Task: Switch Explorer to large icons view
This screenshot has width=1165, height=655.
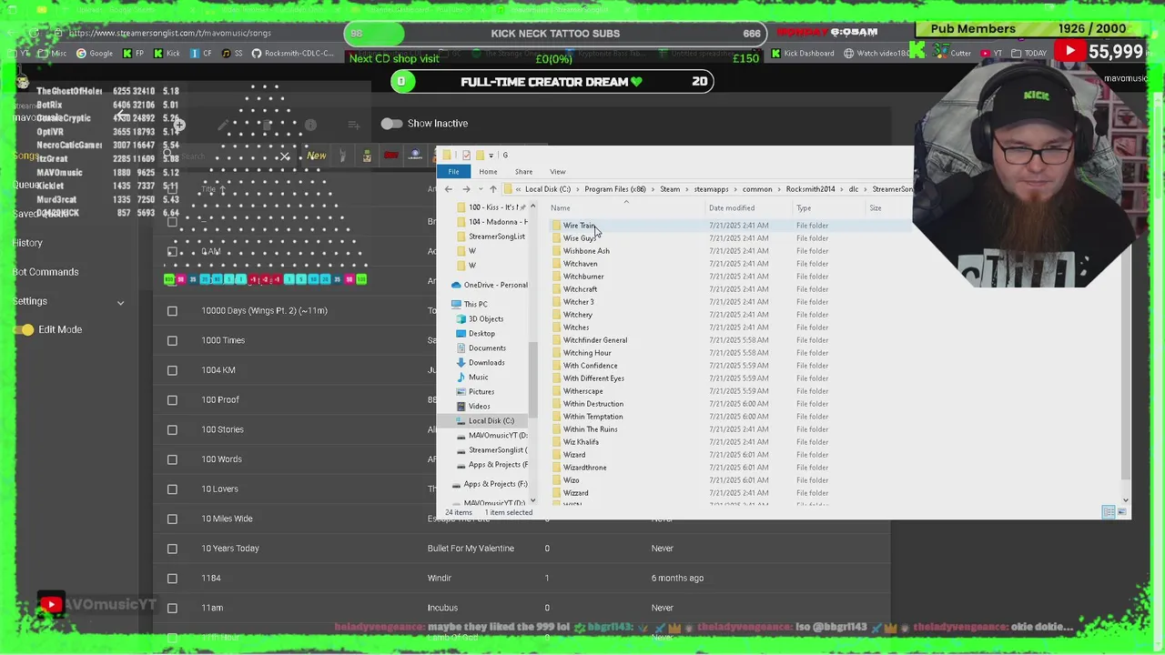Action: 1121,512
